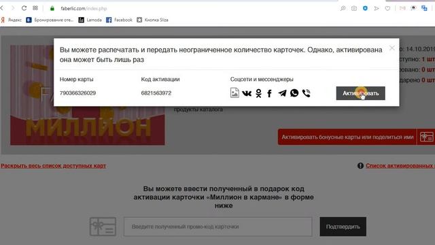Open the page search magnifier icon

(x=343, y=8)
